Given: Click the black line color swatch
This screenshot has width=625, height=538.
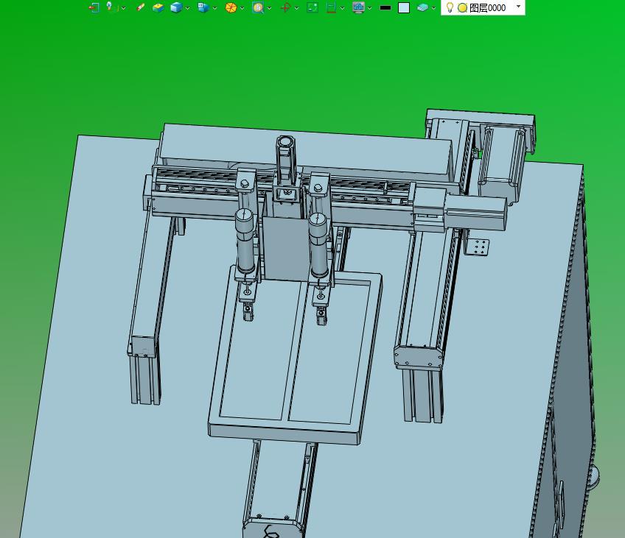Looking at the screenshot, I should point(385,7).
